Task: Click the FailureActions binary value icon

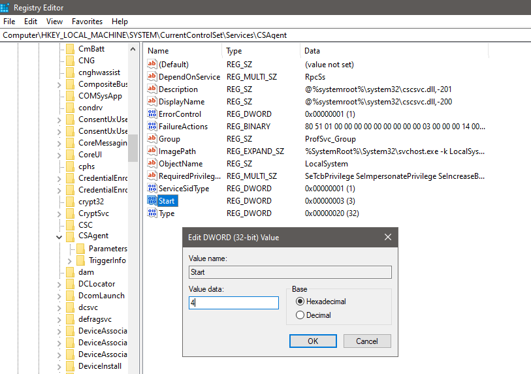Action: (x=153, y=127)
